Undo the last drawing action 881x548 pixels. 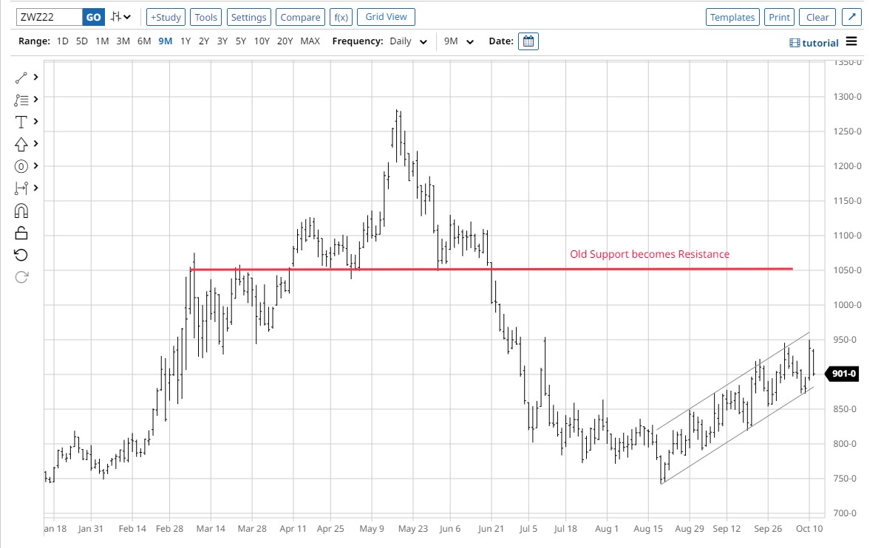21,255
